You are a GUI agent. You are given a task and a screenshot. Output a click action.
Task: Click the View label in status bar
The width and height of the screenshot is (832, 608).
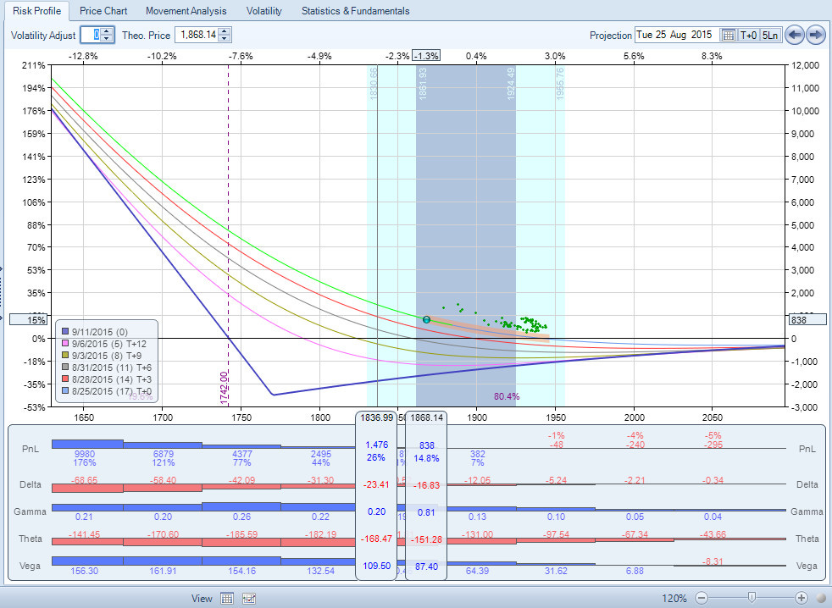pyautogui.click(x=202, y=599)
